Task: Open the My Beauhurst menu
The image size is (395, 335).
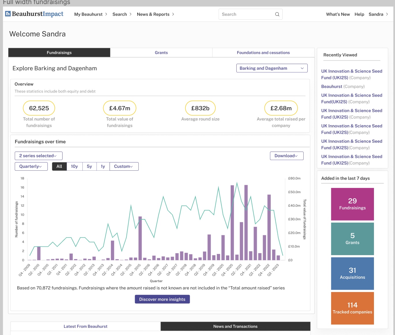Action: click(91, 14)
